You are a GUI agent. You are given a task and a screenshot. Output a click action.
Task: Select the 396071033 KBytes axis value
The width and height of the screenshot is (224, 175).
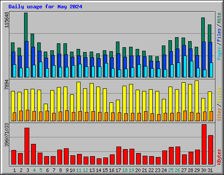[7, 135]
